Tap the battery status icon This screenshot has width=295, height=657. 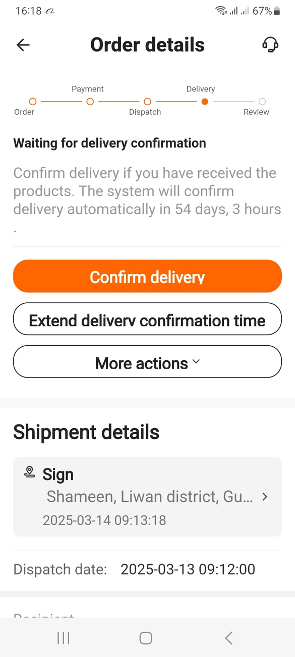click(x=277, y=11)
